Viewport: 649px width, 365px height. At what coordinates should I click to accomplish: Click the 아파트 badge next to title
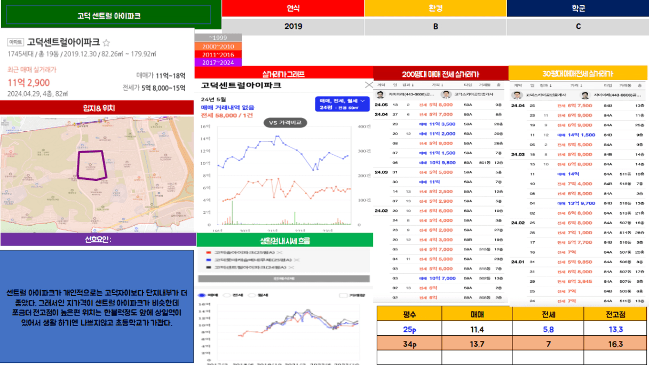point(15,42)
